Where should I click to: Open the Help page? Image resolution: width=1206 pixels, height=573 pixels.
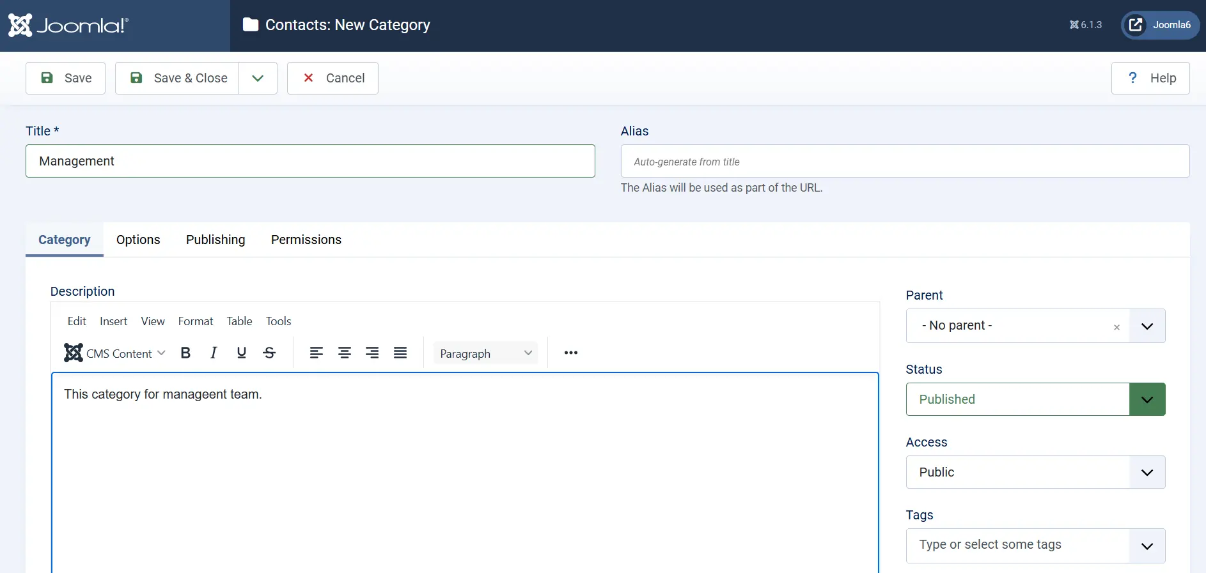tap(1150, 78)
